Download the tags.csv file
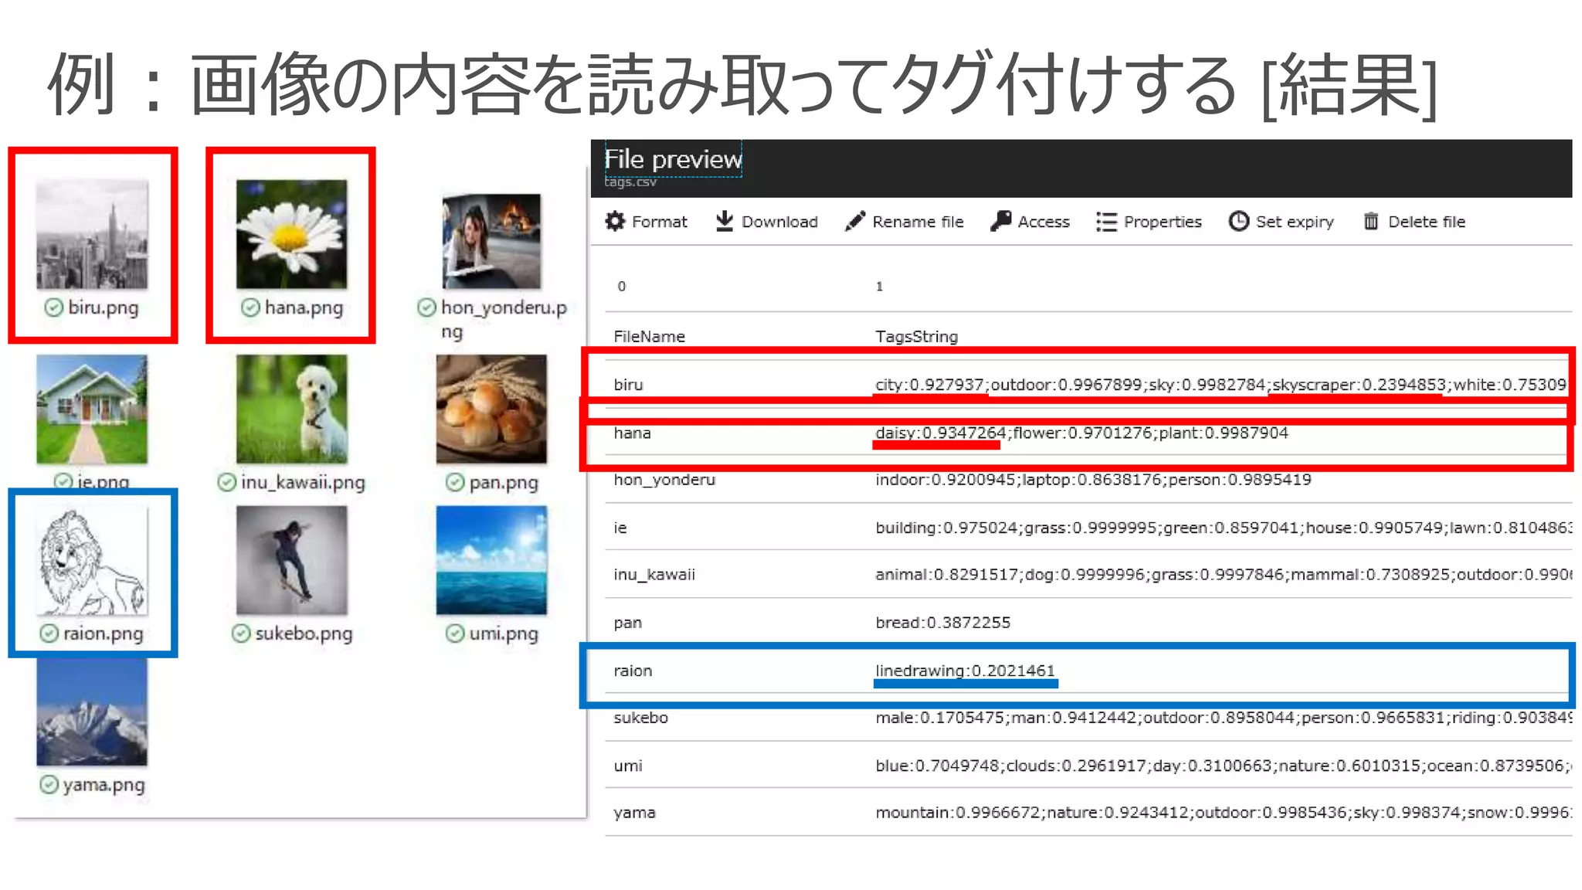This screenshot has height=890, width=1582. pyautogui.click(x=766, y=222)
